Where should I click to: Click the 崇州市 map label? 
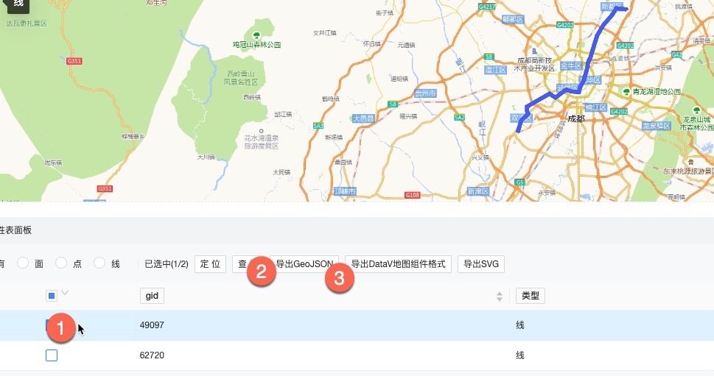425,93
